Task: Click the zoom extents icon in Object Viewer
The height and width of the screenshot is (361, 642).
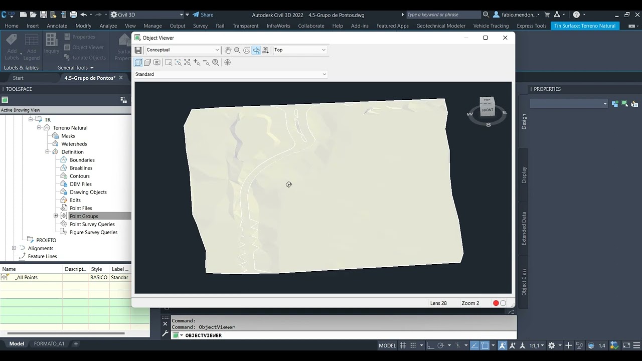Action: pyautogui.click(x=187, y=62)
